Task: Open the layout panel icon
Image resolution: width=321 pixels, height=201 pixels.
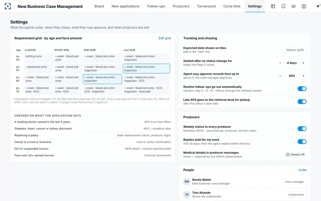Action: (x=273, y=6)
